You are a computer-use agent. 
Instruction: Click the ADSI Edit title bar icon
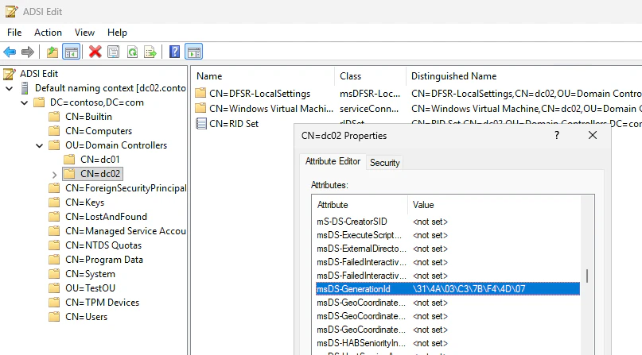point(11,11)
